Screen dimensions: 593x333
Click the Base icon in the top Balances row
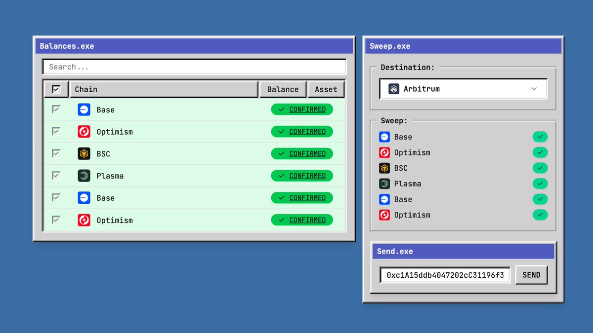84,110
